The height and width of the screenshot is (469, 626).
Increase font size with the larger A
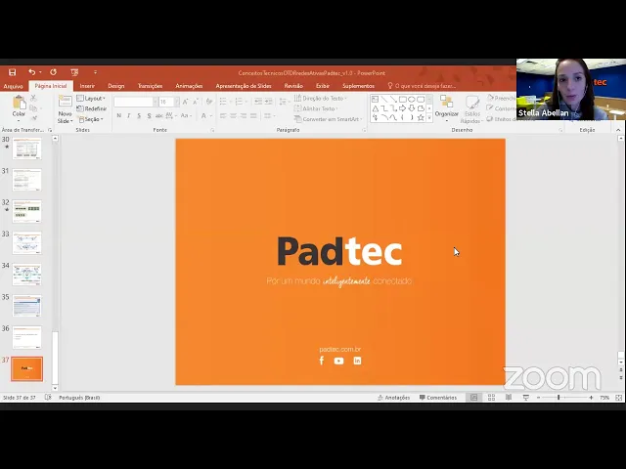pyautogui.click(x=186, y=102)
